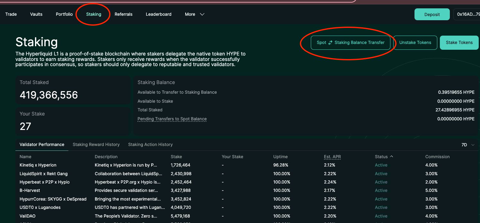
Task: Click the Stake Tokens button
Action: click(x=459, y=43)
